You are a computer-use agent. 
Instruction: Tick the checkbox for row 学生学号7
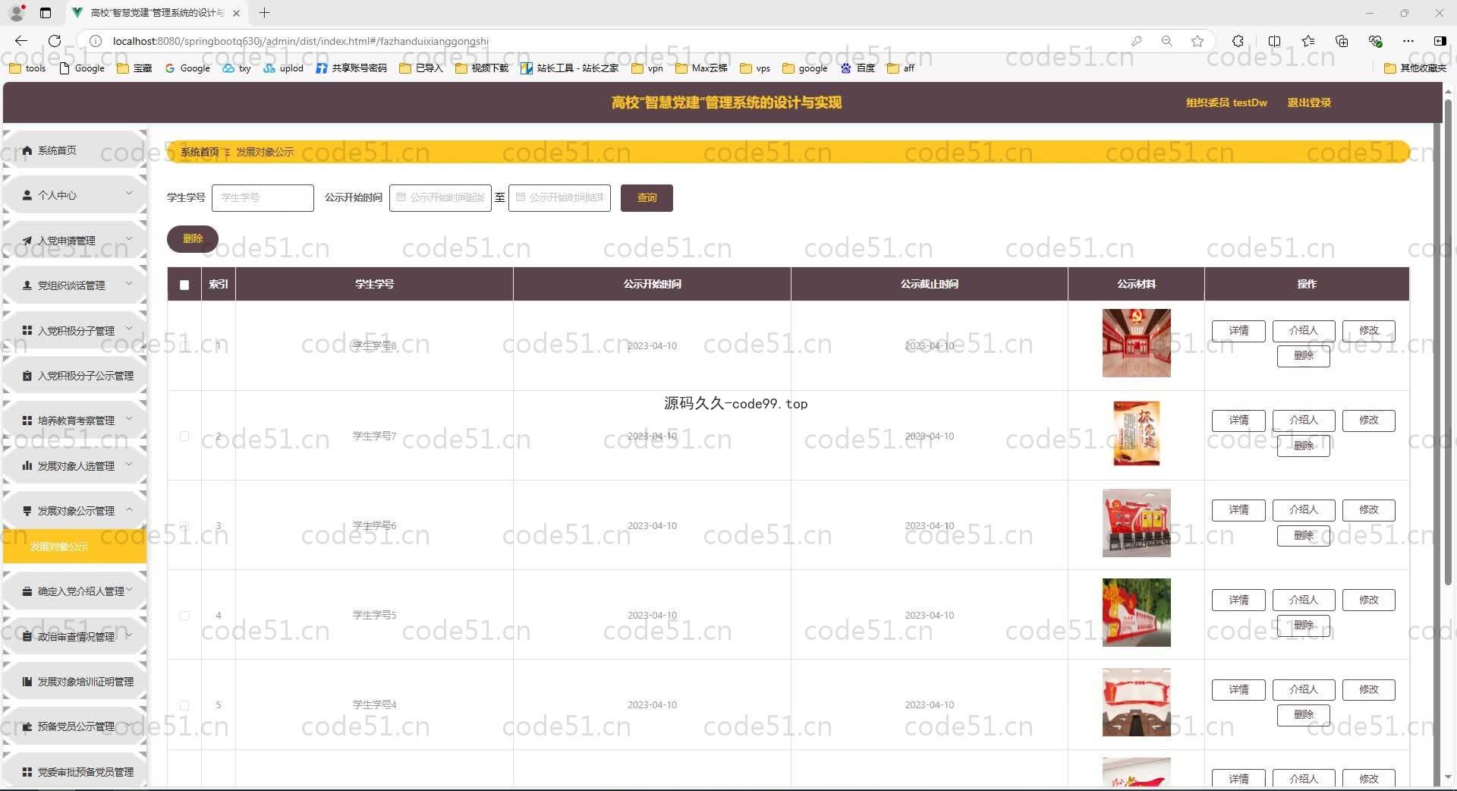[184, 436]
